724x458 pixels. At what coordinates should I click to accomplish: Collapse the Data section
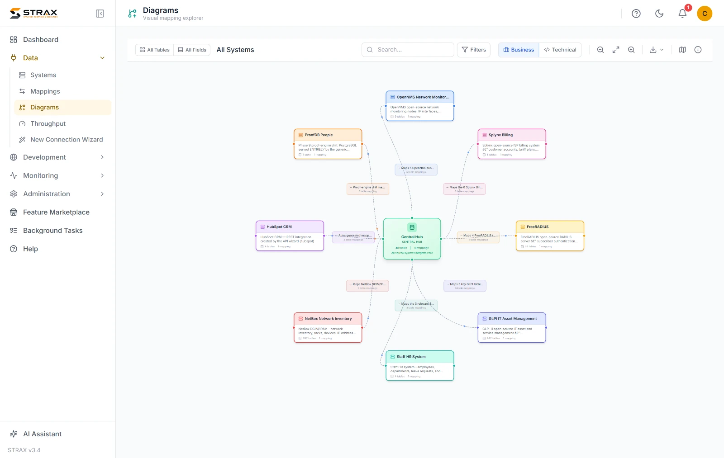(58, 58)
